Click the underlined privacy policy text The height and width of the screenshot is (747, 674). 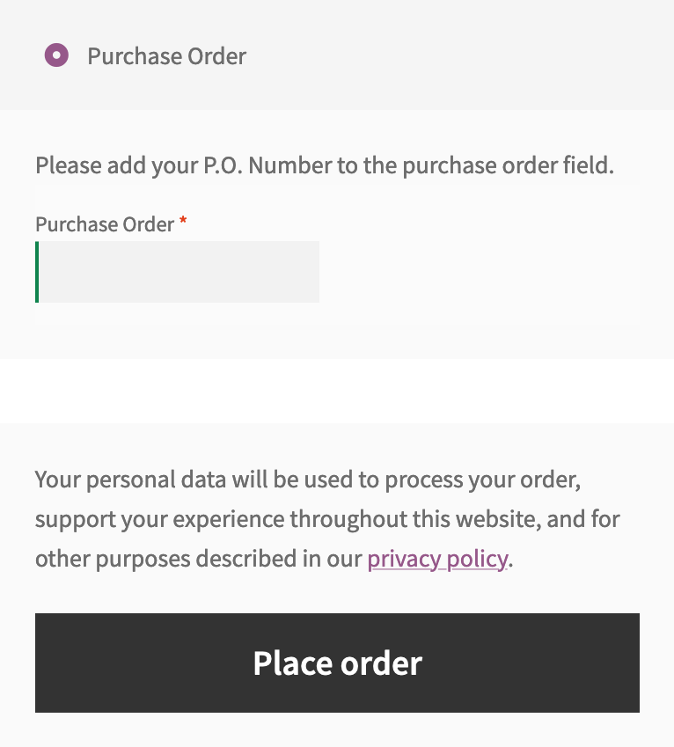click(437, 559)
